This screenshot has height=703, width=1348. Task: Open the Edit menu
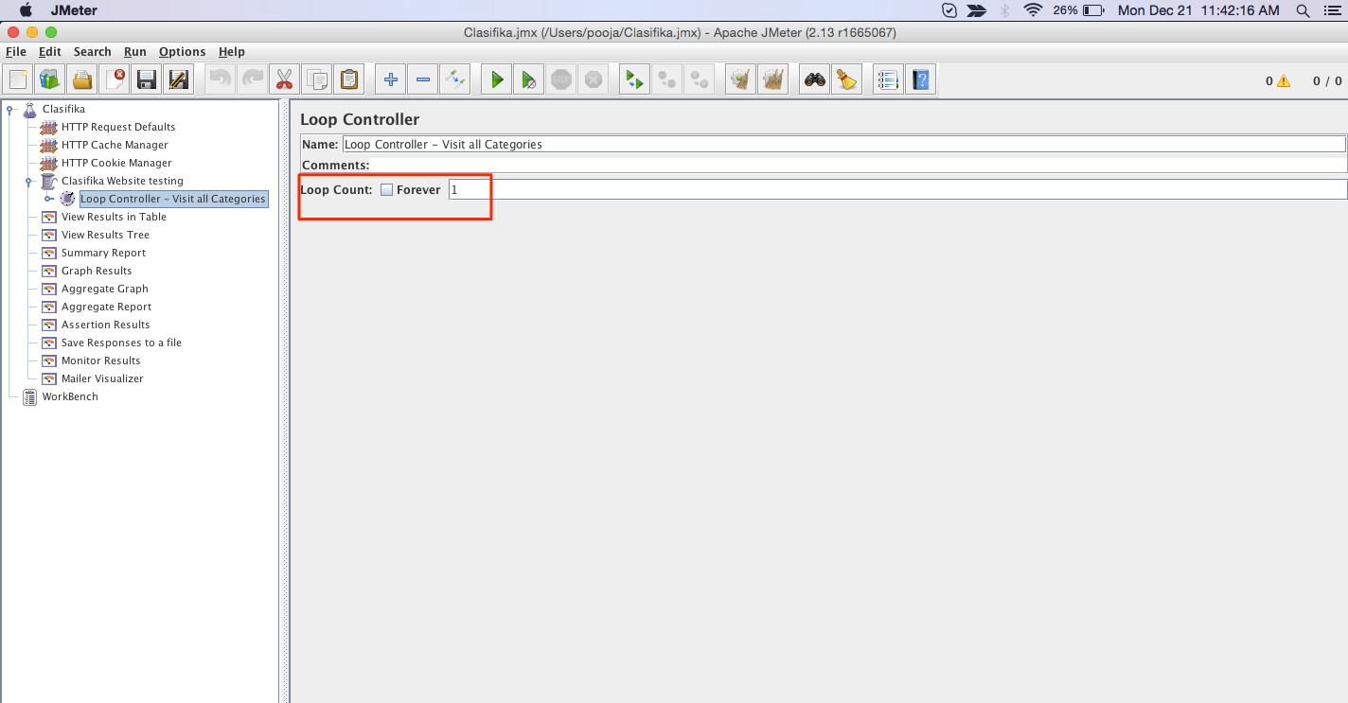(50, 52)
